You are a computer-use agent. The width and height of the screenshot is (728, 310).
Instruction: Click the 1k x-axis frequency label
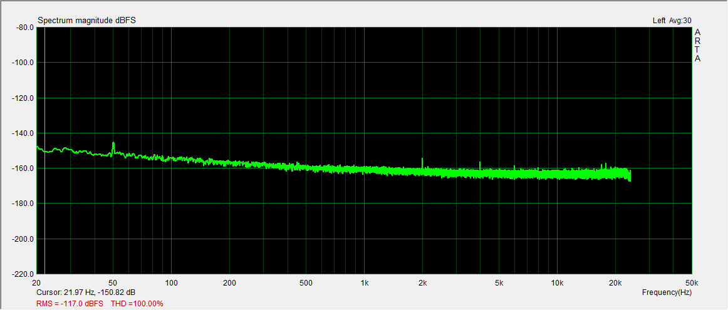point(364,283)
